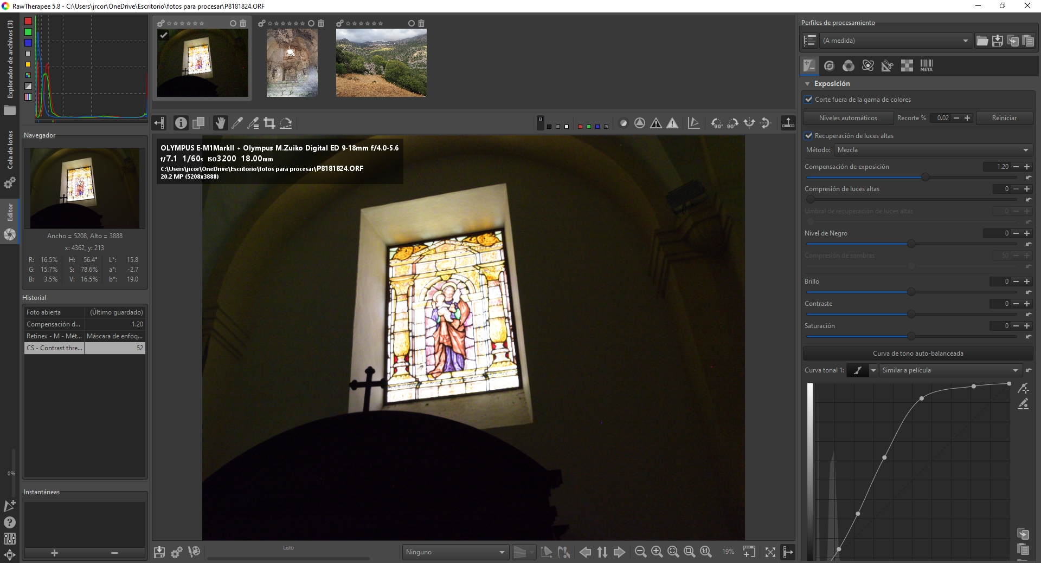Screen dimensions: 1041x563
Task: Add a new snapshot with the plus button
Action: [54, 553]
